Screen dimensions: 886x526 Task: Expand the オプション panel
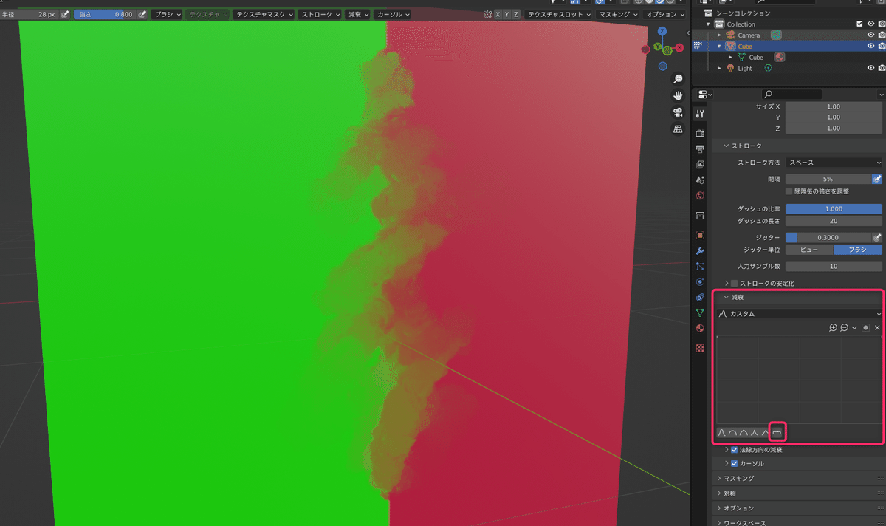(797, 508)
